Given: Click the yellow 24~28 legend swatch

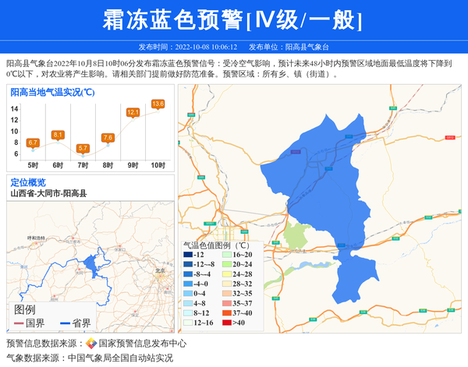Looking at the screenshot, I should point(226,274).
